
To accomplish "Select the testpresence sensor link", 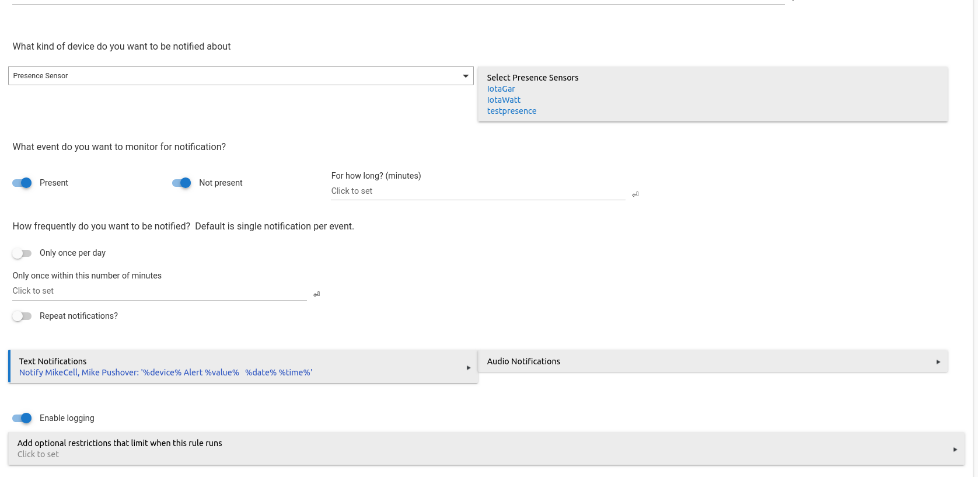I will (x=511, y=111).
